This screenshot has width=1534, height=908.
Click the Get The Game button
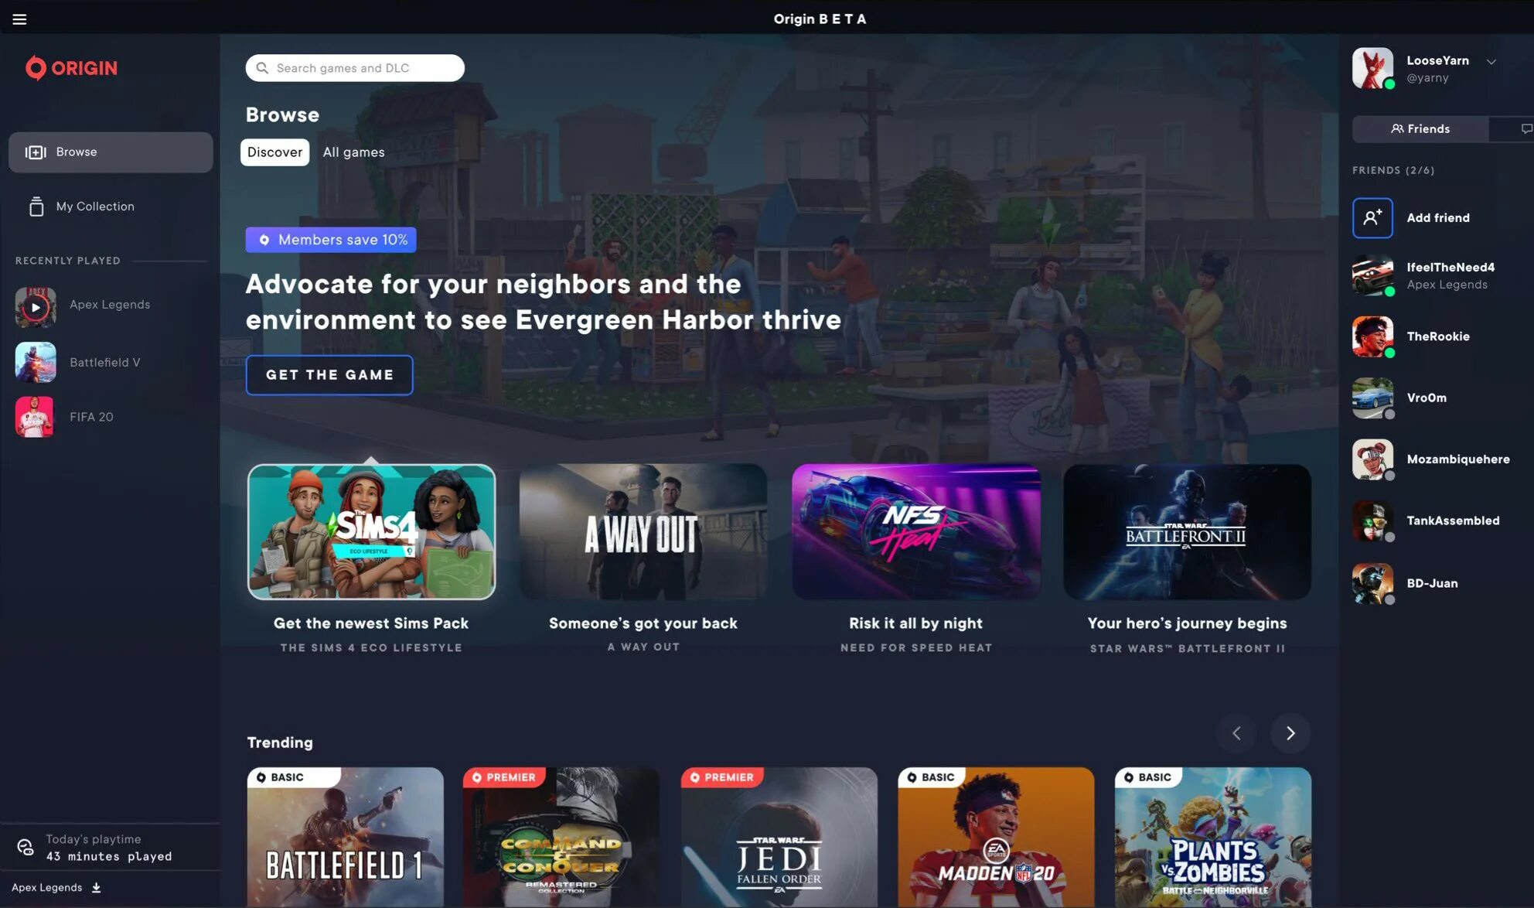(x=329, y=375)
